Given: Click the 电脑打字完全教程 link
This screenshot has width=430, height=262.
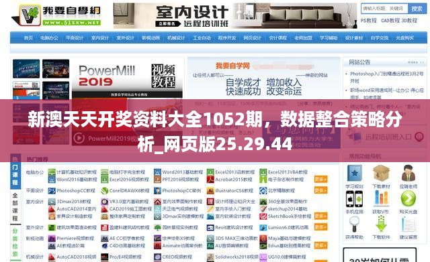Looking at the screenshot, I should click(x=127, y=172).
